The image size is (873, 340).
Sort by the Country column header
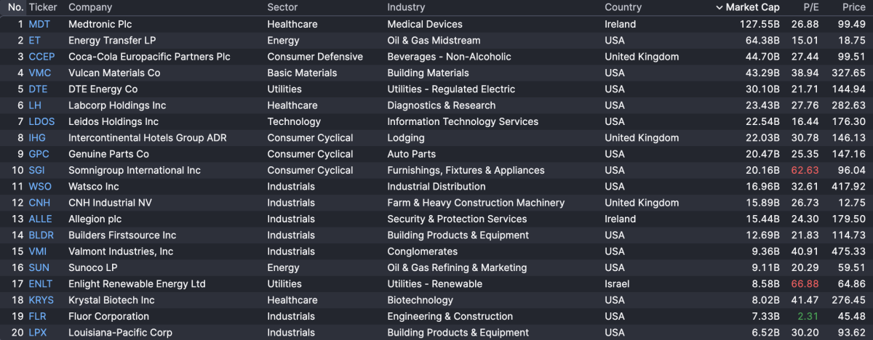pos(623,7)
